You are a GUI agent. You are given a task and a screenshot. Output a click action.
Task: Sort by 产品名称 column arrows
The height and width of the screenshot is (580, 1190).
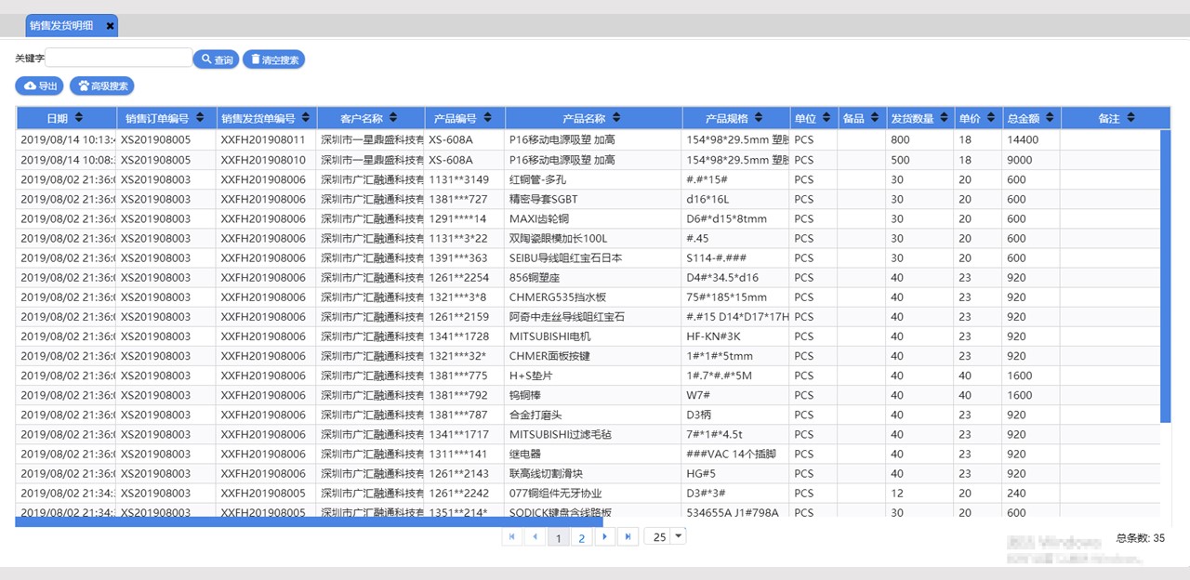(616, 118)
